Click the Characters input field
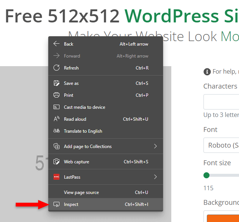The width and height of the screenshot is (239, 222). click(x=221, y=102)
